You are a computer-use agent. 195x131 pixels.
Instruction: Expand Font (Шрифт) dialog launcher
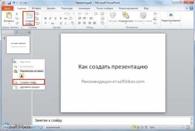coord(74,28)
